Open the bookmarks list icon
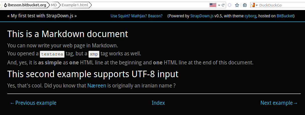Screen dimensions: 305x115 245,5
